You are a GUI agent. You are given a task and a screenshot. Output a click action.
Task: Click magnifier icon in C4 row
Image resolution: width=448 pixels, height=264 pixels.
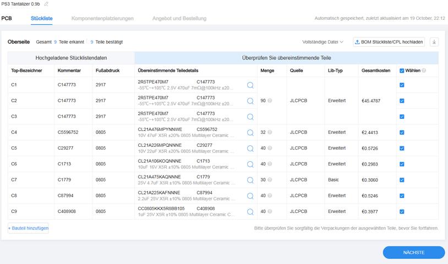tap(250, 133)
